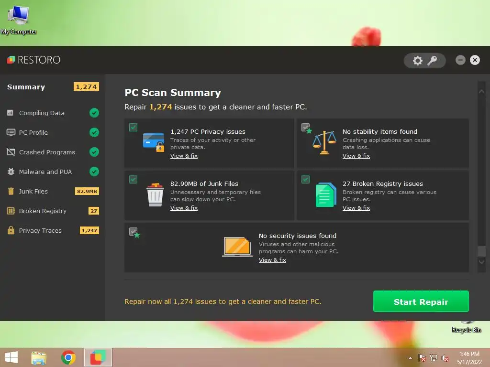Select PC Profile in sidebar
This screenshot has height=367, width=490.
33,133
